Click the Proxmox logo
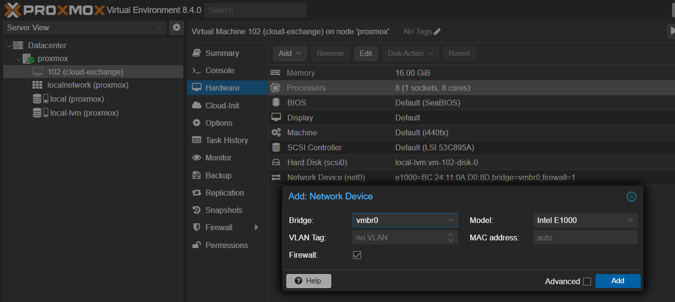 [54, 10]
